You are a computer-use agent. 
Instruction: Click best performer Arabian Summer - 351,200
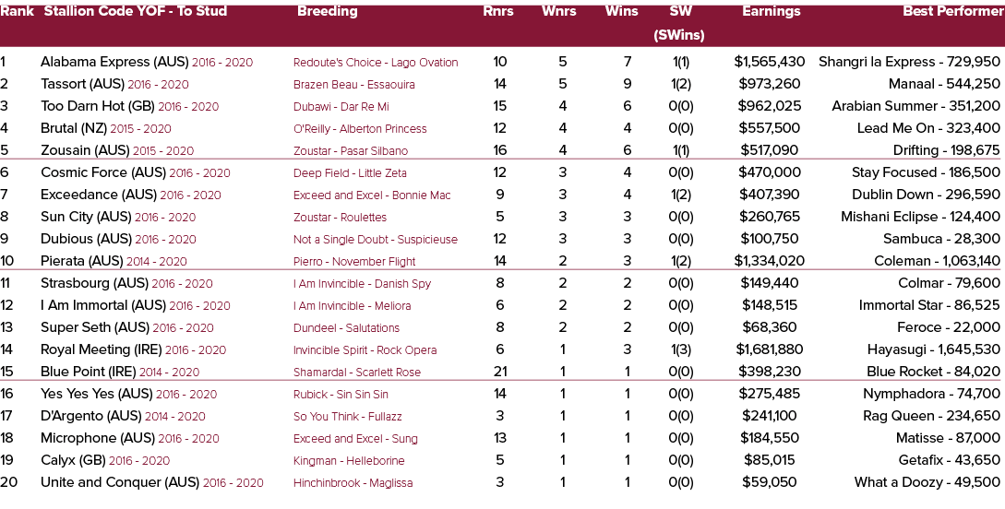click(x=915, y=106)
